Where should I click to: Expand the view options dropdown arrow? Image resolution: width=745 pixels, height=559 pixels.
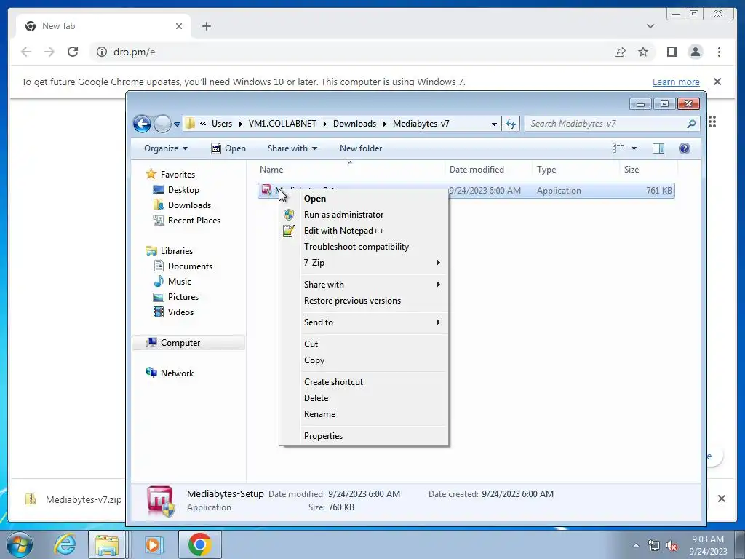point(634,148)
